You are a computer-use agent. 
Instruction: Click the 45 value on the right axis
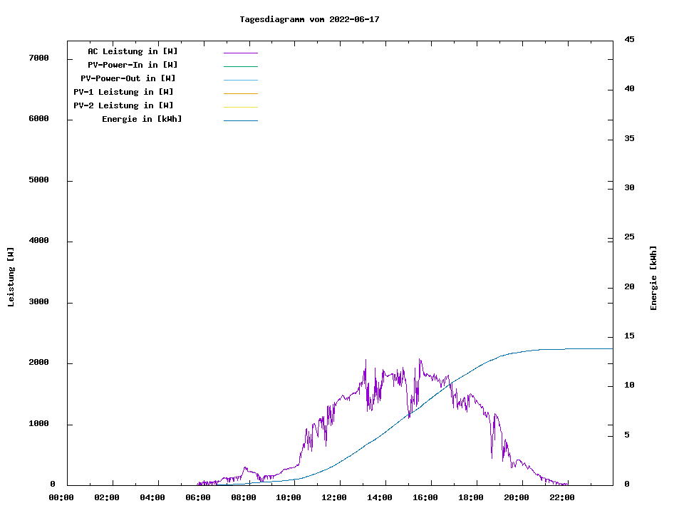pos(629,39)
